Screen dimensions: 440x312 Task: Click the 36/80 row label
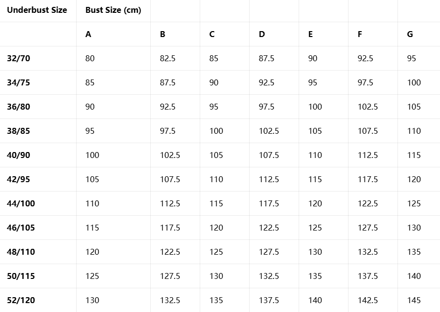tap(19, 107)
